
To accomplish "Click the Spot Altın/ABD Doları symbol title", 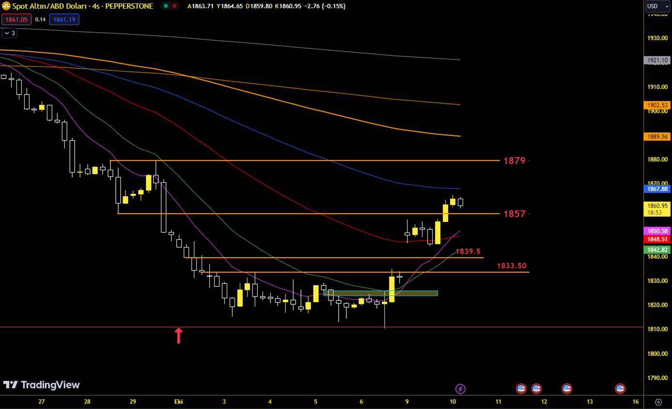I will tap(82, 6).
